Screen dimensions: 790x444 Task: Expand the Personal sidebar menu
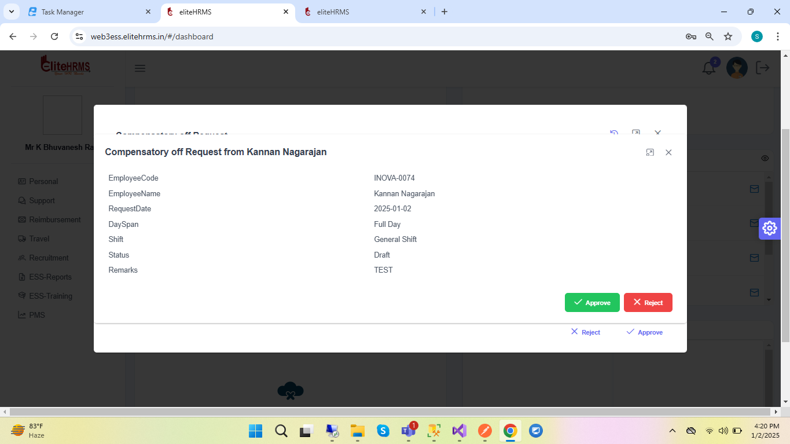[x=43, y=181]
